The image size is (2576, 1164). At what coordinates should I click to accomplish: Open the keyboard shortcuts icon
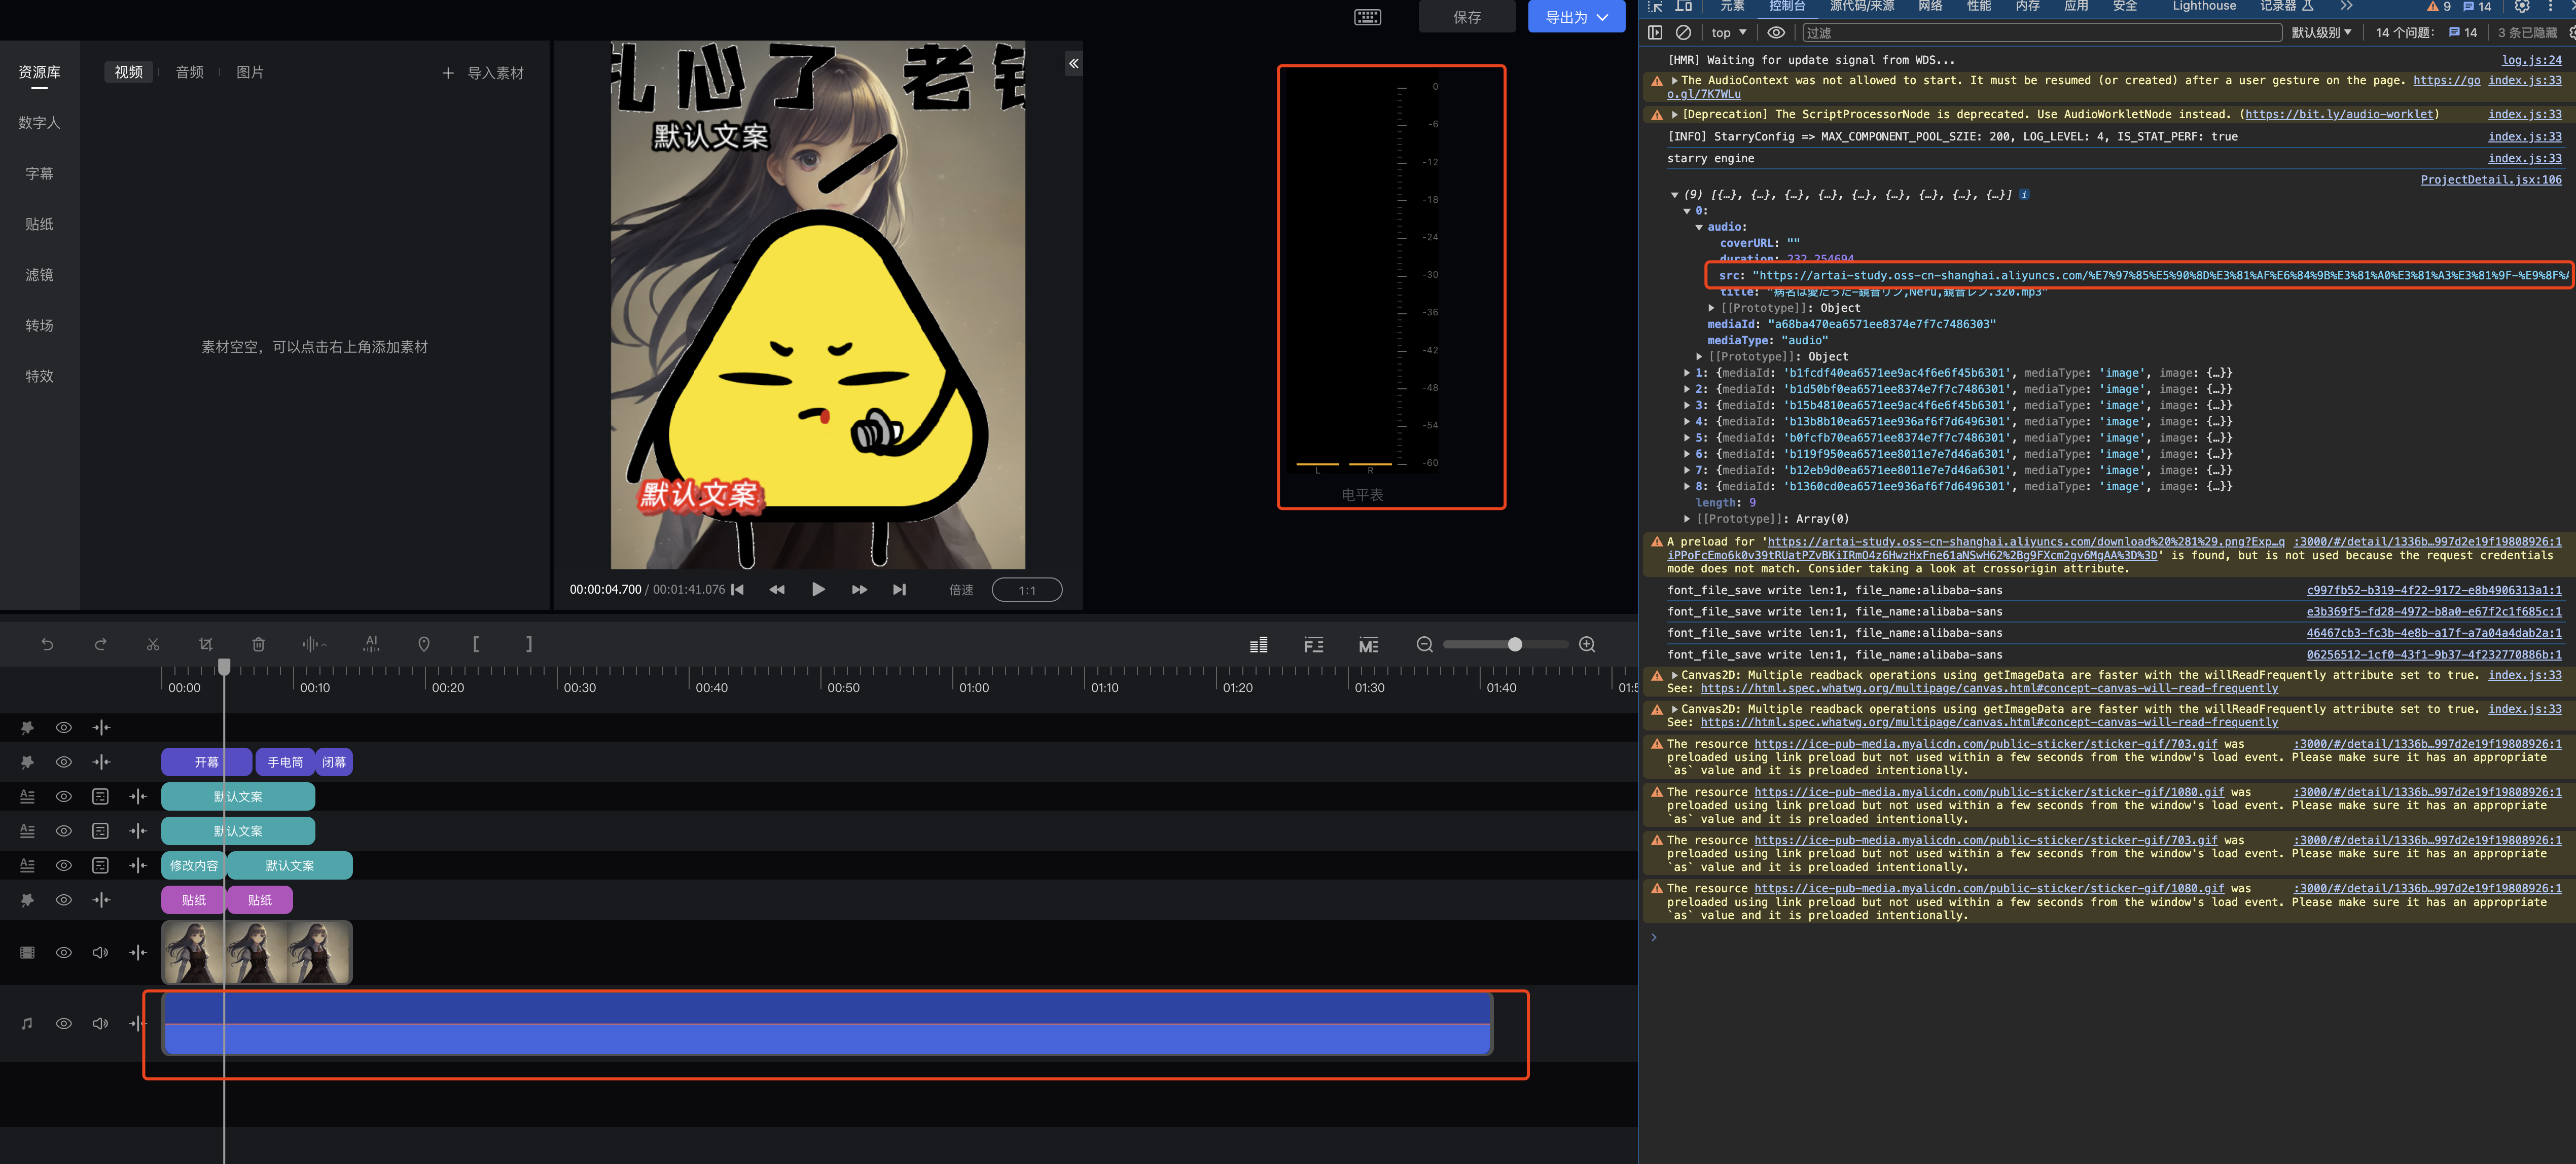[x=1367, y=17]
